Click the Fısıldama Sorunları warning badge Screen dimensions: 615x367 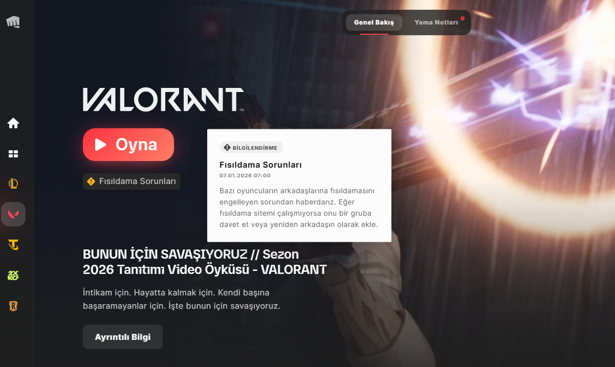pyautogui.click(x=131, y=181)
